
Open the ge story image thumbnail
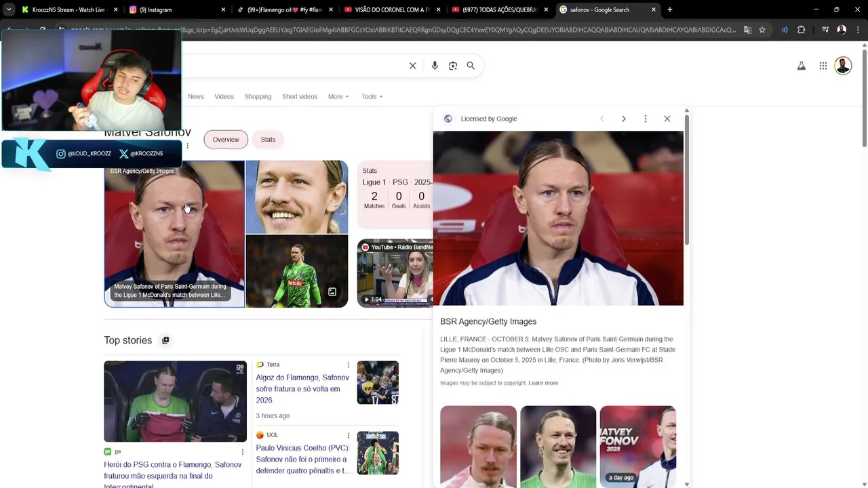pyautogui.click(x=175, y=401)
